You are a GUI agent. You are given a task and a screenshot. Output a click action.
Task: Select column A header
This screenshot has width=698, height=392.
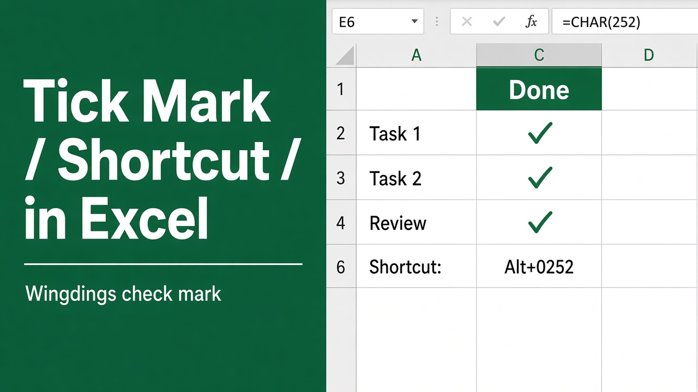point(416,56)
